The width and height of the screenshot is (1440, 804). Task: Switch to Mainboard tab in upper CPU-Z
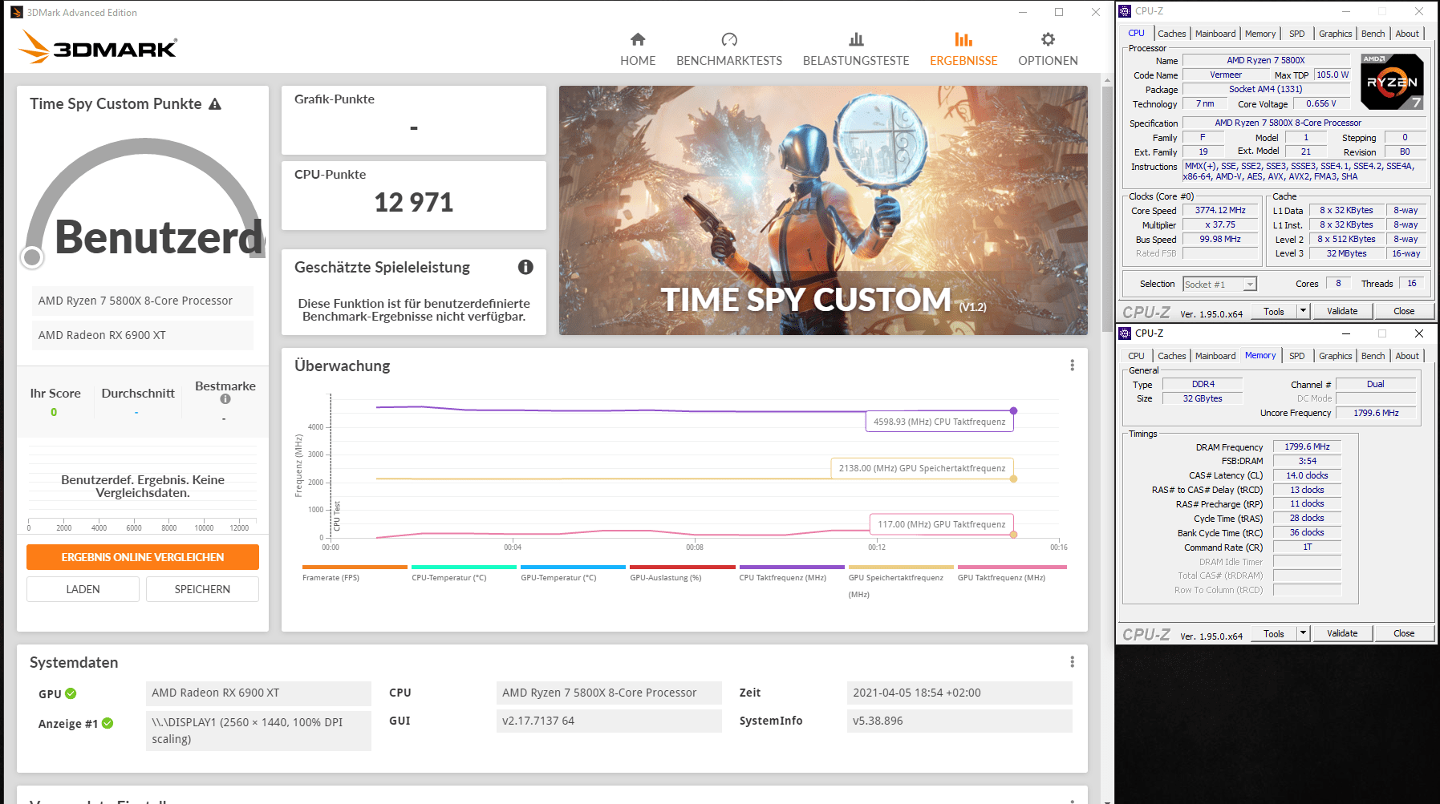click(x=1215, y=34)
